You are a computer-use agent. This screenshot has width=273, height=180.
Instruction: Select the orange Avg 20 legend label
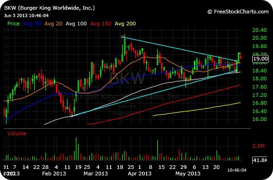click(x=53, y=24)
